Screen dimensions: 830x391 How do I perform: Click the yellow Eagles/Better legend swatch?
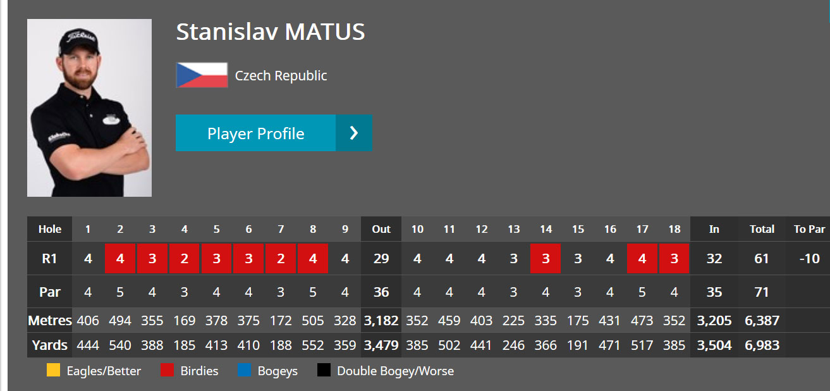point(54,371)
